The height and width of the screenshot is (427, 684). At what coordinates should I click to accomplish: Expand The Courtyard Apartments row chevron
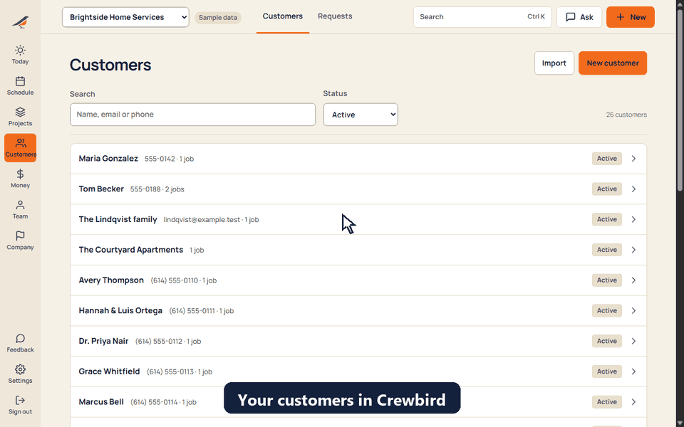(x=633, y=250)
